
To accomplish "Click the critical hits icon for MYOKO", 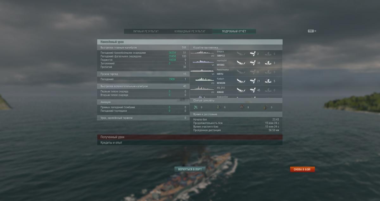I will coord(268,63).
